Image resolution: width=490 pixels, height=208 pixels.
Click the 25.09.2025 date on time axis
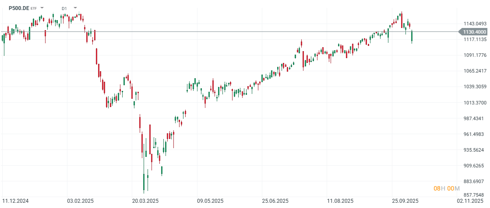click(x=405, y=201)
